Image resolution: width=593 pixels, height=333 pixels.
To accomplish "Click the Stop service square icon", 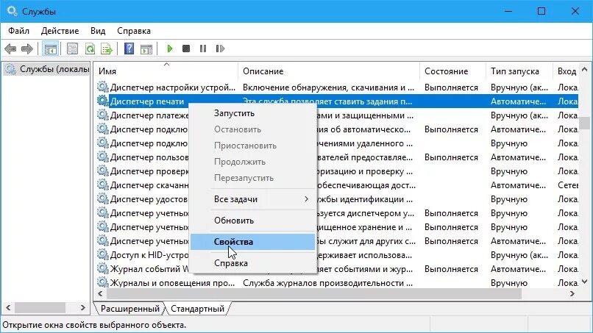I will (186, 49).
